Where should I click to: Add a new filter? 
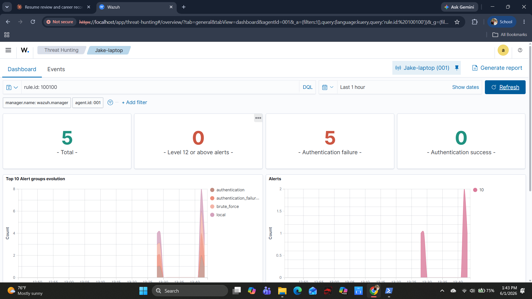134,102
